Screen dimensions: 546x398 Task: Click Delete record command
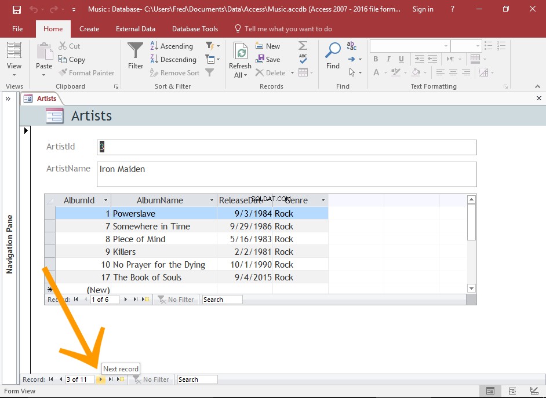(270, 73)
